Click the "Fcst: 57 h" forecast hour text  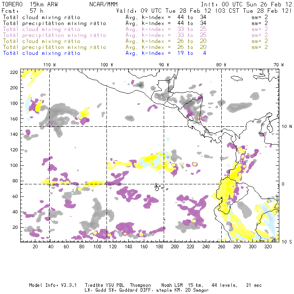point(22,11)
